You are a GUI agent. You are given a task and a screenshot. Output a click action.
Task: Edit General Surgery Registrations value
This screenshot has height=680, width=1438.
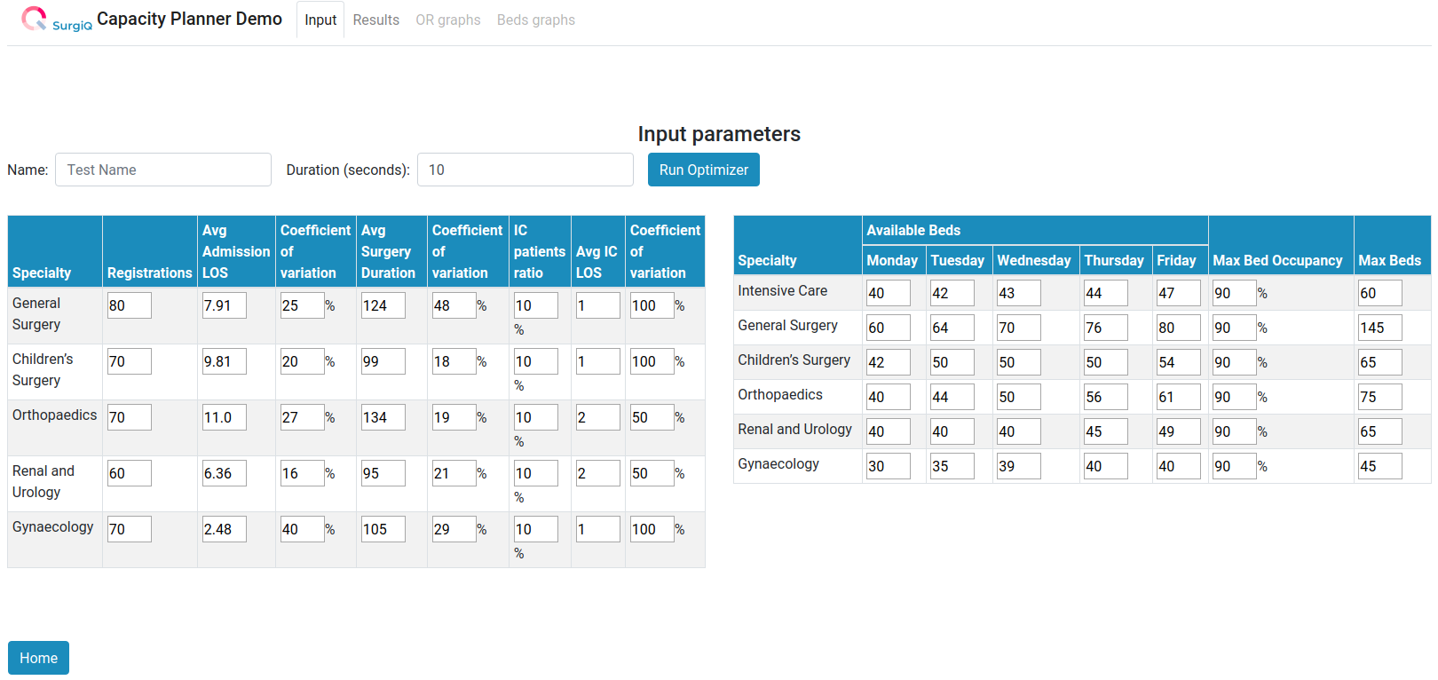coord(129,305)
